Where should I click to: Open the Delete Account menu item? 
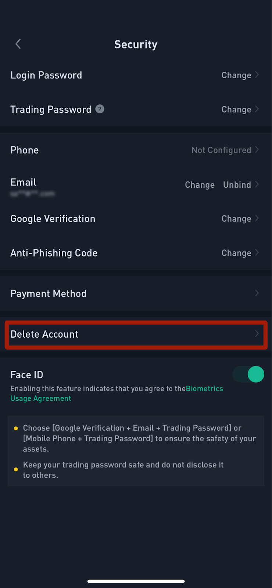[136, 334]
